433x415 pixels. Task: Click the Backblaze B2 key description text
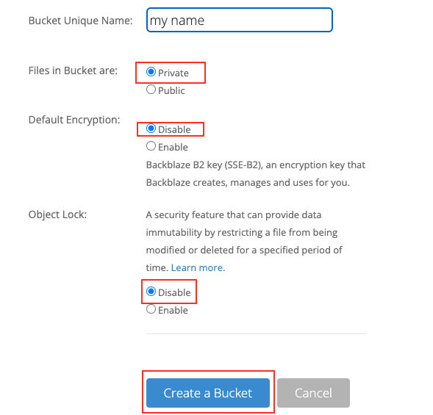[255, 173]
